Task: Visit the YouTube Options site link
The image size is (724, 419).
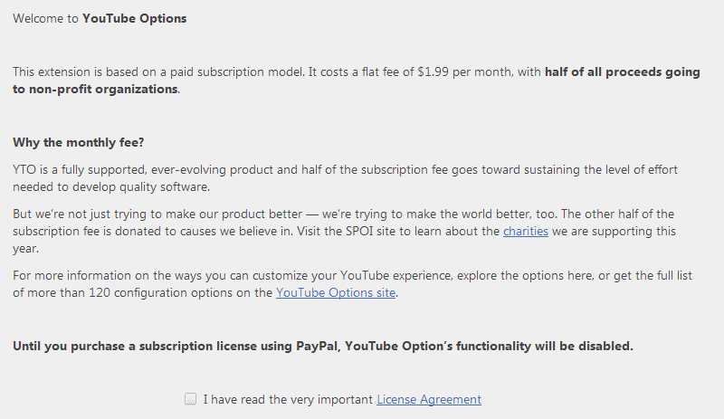Action: pyautogui.click(x=336, y=292)
